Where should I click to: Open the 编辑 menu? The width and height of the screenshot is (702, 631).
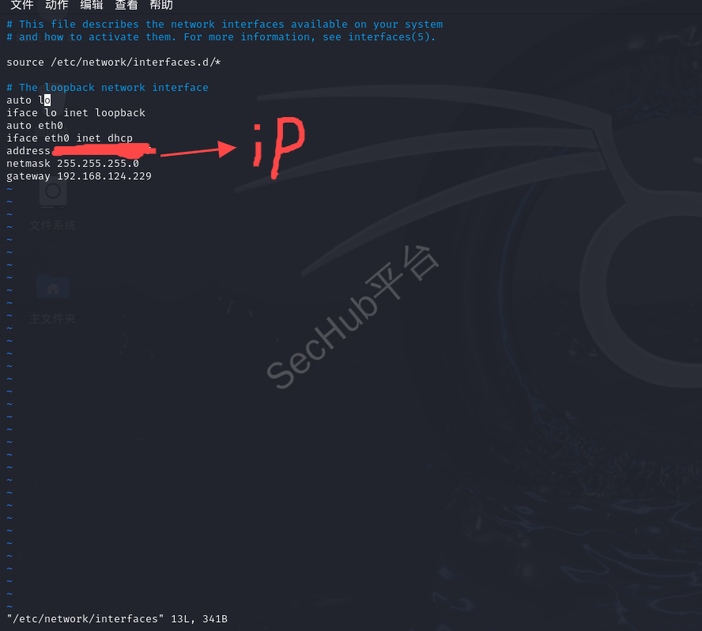[x=92, y=5]
